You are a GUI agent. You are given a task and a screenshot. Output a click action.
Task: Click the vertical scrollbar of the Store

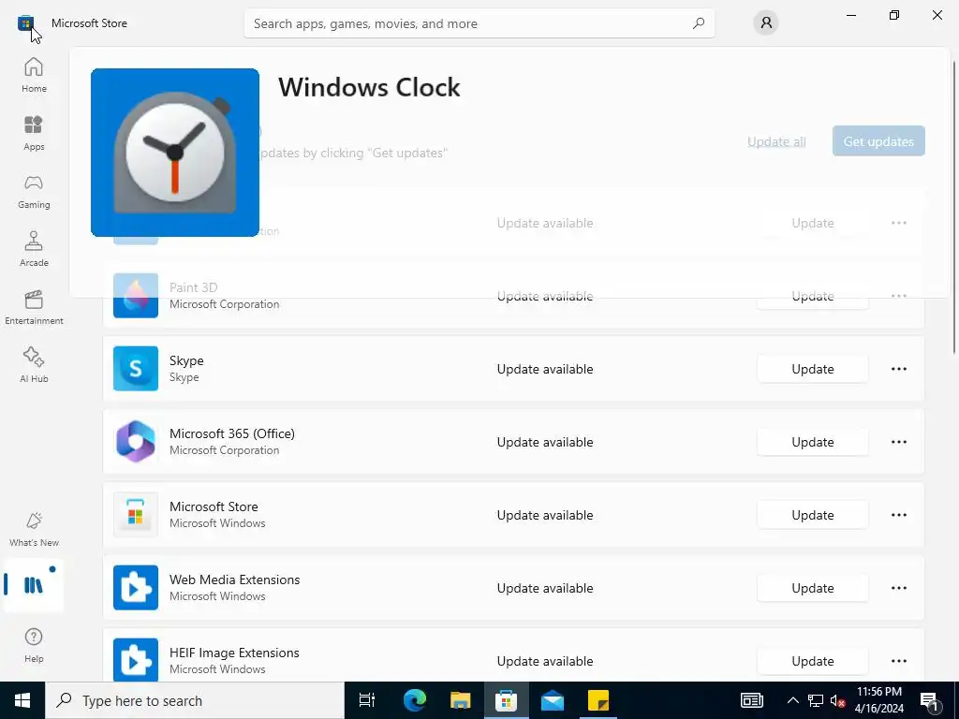click(953, 208)
